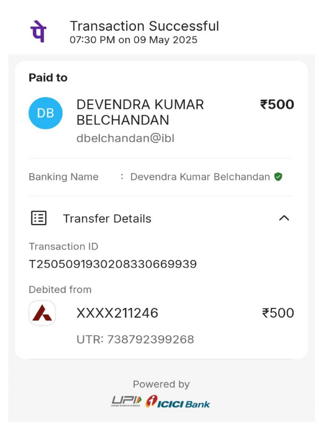323x431 pixels.
Task: Select the Transaction ID number
Action: click(x=113, y=264)
